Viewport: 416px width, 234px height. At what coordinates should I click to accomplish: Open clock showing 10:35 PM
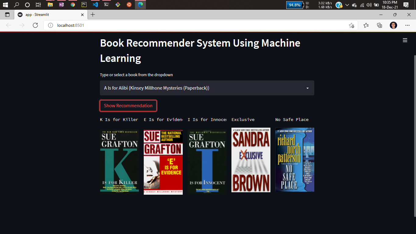click(390, 5)
